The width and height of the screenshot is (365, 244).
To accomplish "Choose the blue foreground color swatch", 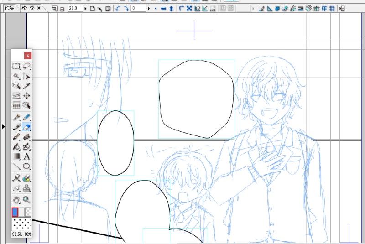I will pyautogui.click(x=15, y=212).
